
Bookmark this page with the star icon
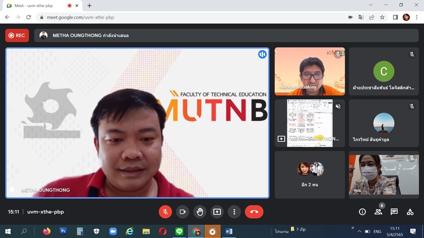(x=382, y=18)
